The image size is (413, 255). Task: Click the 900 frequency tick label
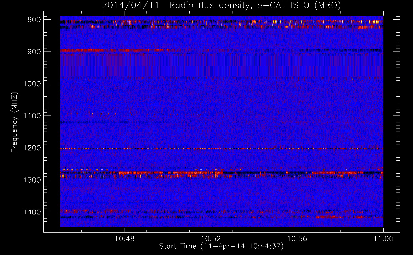[34, 52]
